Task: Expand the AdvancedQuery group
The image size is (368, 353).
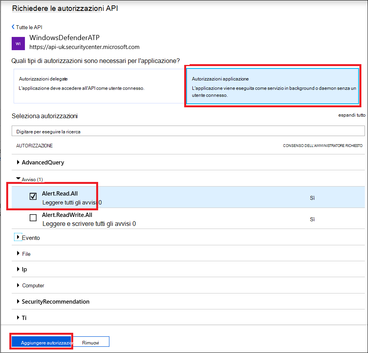Action: click(18, 163)
